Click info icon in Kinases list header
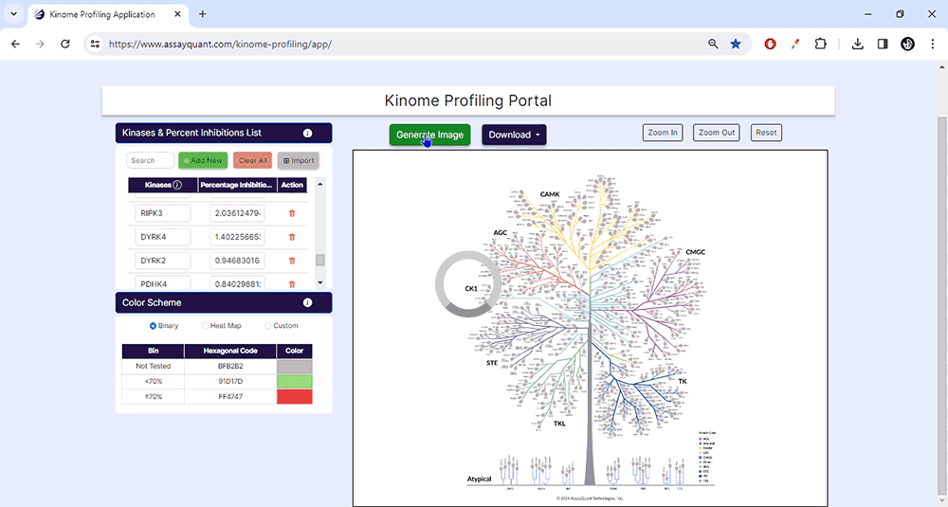 tap(307, 134)
